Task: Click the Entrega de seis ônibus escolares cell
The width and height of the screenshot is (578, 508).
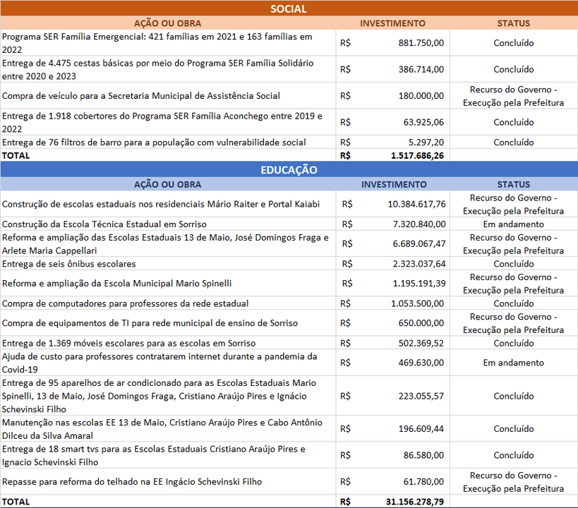Action: [x=167, y=264]
